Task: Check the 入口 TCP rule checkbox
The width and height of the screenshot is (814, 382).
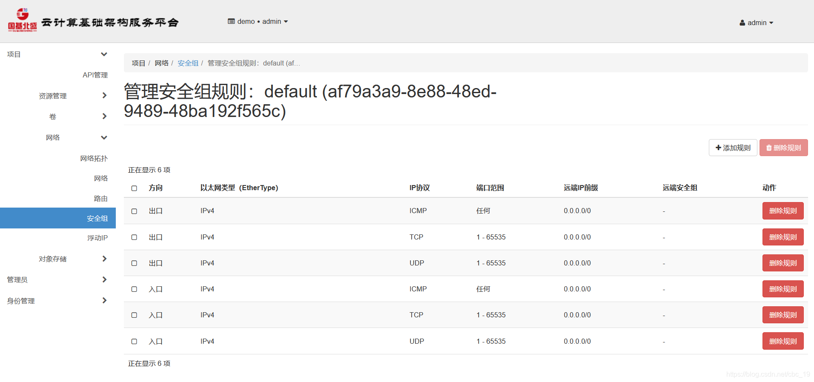Action: click(134, 315)
